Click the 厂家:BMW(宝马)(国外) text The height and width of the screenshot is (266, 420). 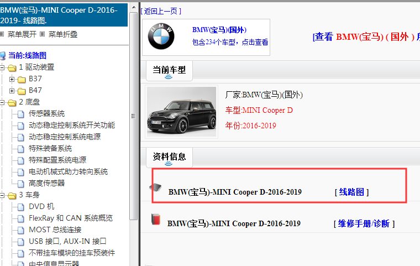[264, 95]
